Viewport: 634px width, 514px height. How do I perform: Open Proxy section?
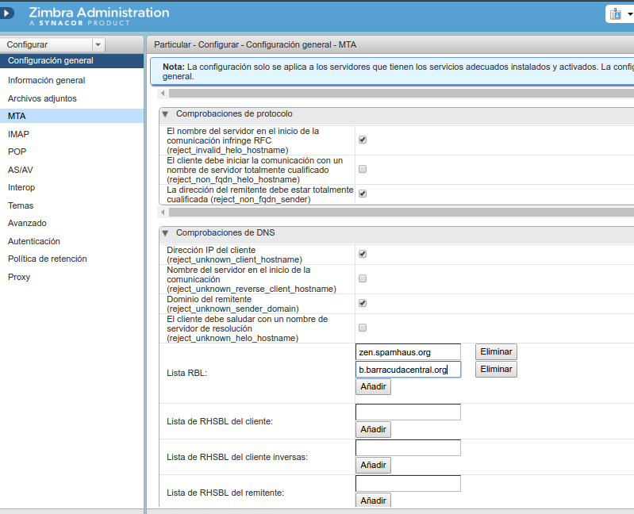[x=19, y=277]
